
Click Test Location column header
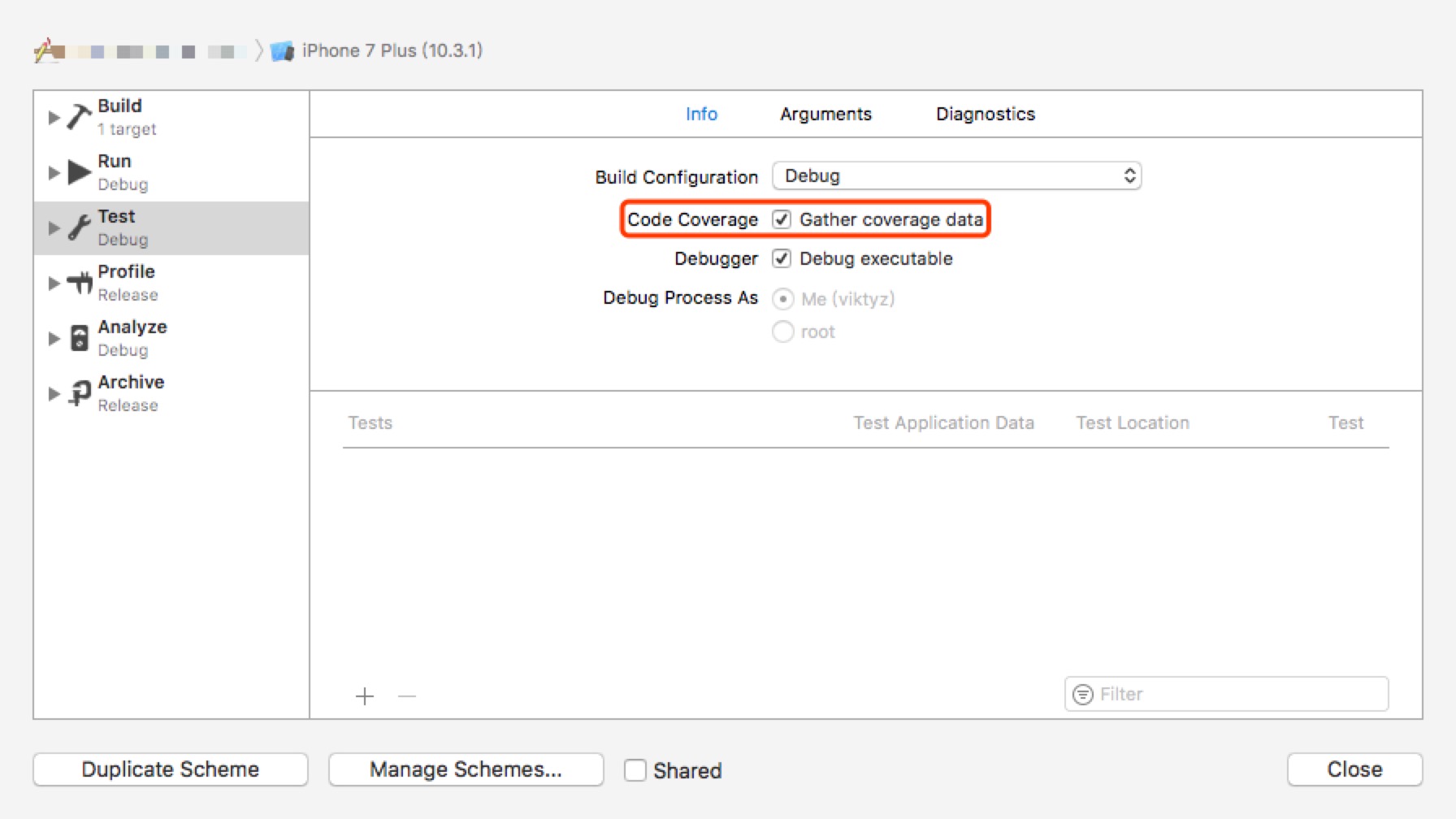pos(1133,422)
